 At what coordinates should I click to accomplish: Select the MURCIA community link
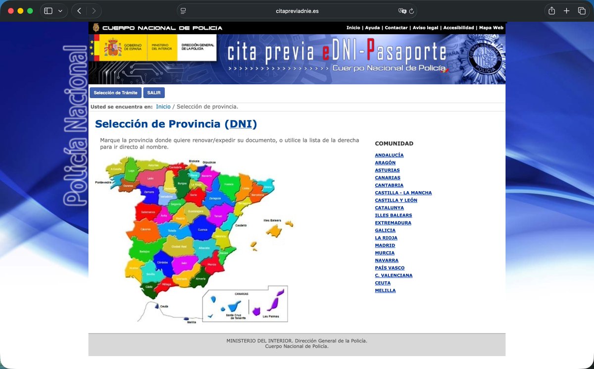pyautogui.click(x=385, y=253)
